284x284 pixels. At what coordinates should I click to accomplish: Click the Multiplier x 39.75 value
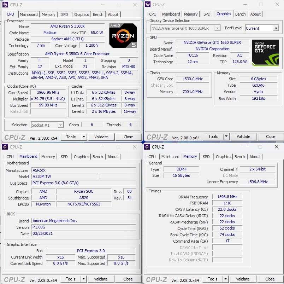pos(48,99)
